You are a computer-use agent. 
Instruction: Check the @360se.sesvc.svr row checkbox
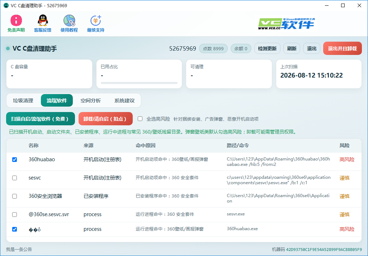(15, 215)
